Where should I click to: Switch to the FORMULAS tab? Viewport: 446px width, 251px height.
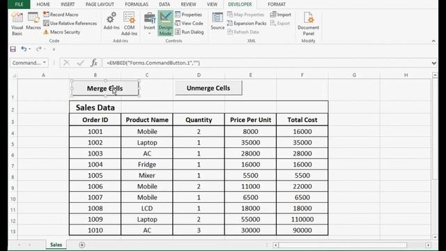click(x=137, y=4)
